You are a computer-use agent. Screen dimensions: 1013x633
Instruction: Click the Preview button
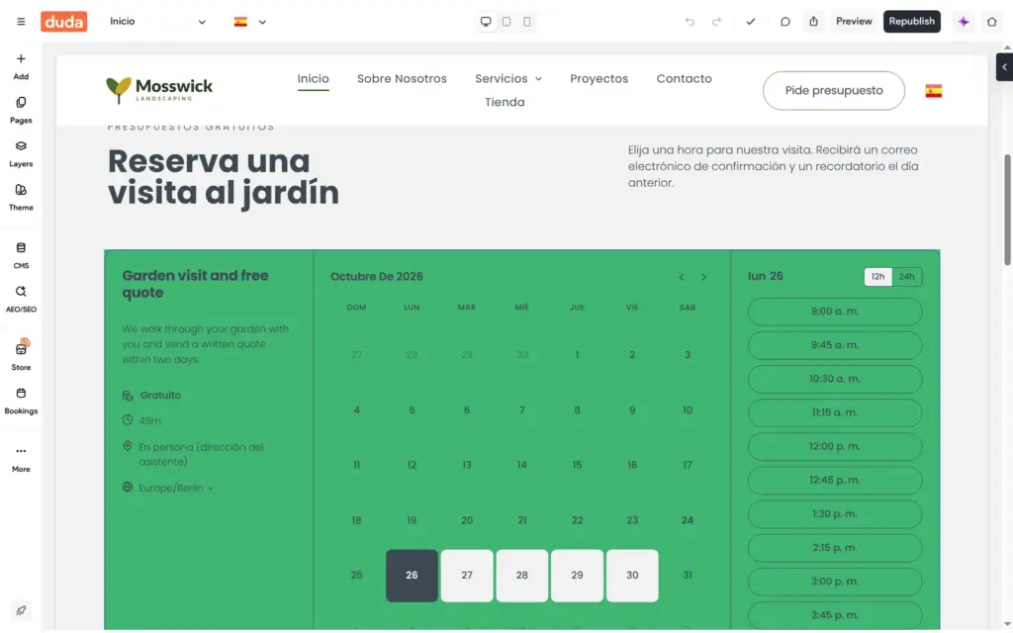tap(854, 22)
